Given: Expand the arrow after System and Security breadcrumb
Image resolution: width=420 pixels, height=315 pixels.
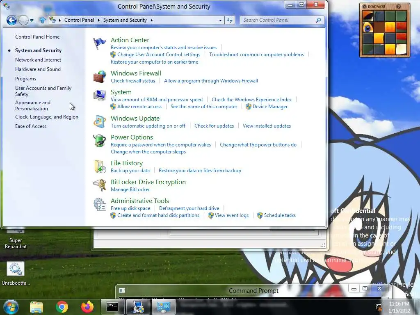Looking at the screenshot, I should tap(152, 20).
